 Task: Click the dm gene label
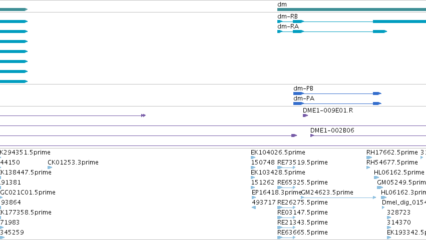click(282, 4)
